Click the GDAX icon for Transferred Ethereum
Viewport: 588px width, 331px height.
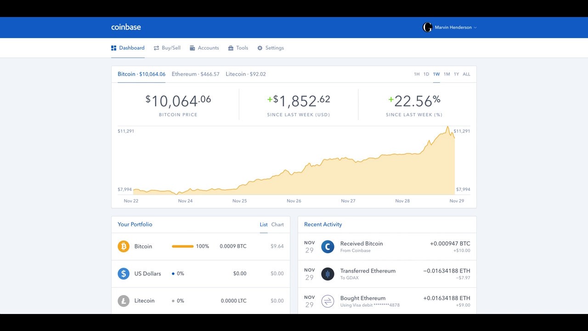coord(328,274)
